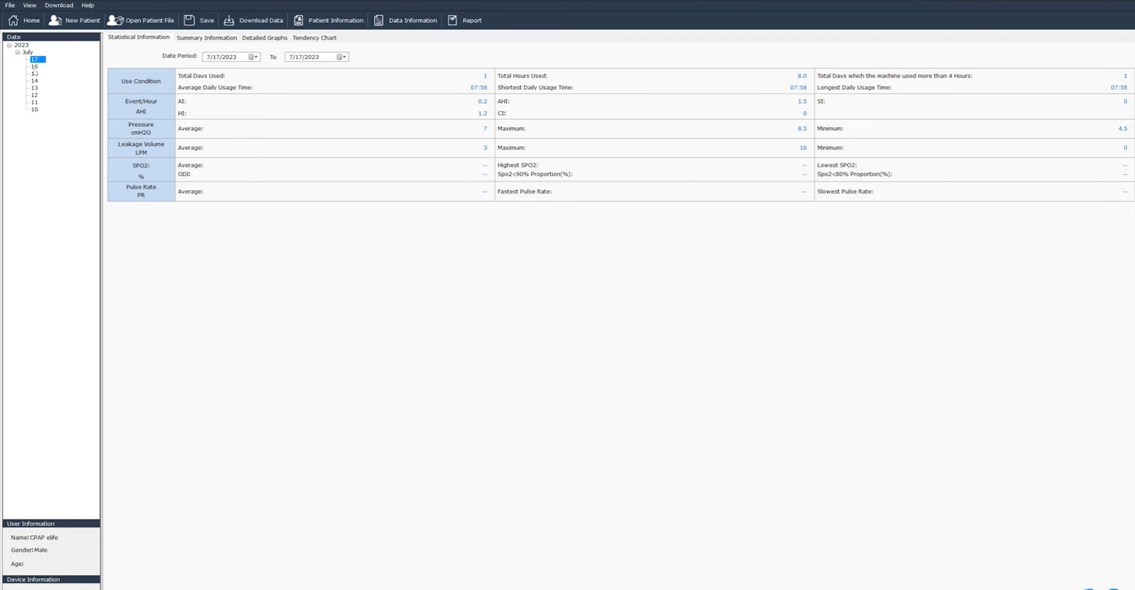Viewport: 1135px width, 590px height.
Task: Click the Leakage Volume LPM header
Action: [141, 148]
